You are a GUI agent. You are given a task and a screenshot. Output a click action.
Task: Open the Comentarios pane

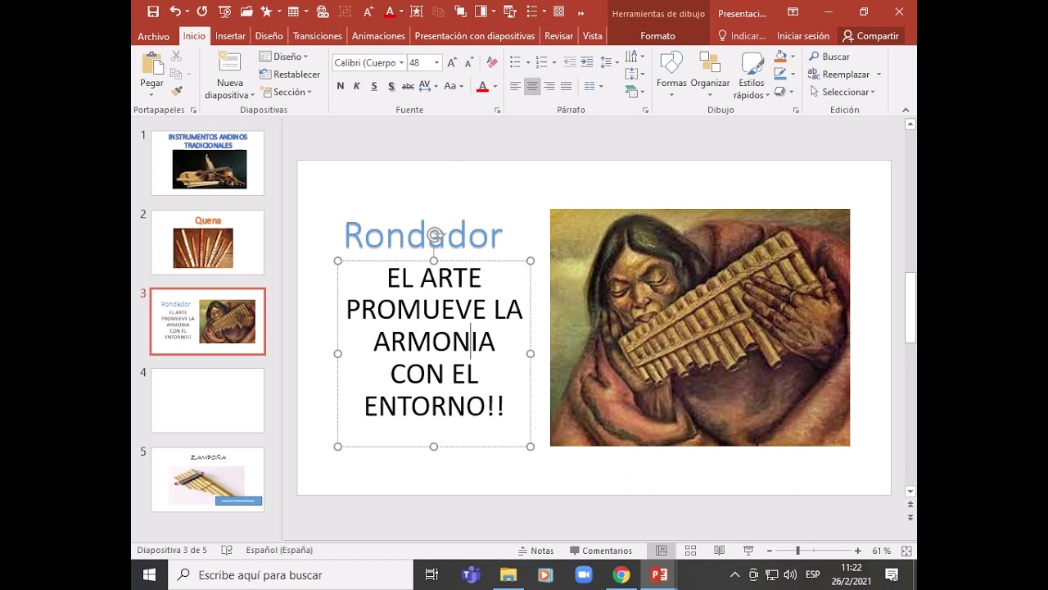601,551
